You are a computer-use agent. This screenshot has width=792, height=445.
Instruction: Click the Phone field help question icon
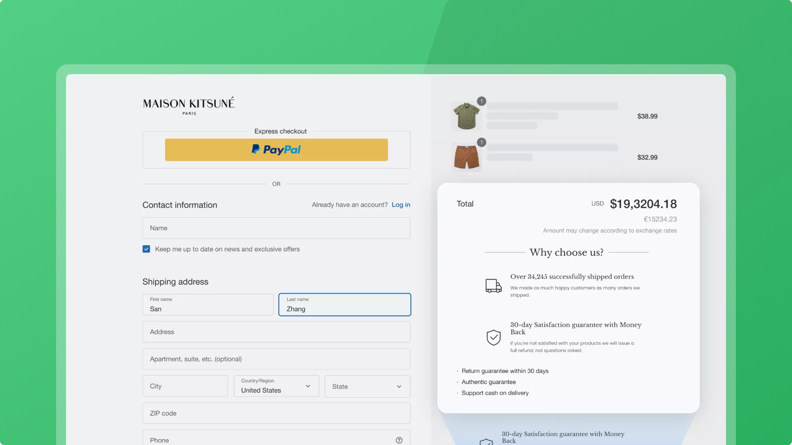coord(399,440)
